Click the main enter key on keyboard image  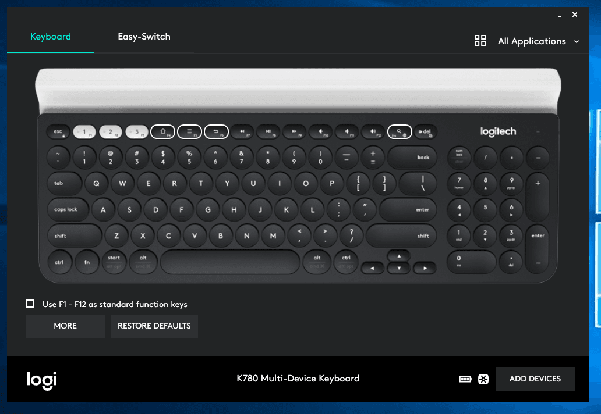pos(408,210)
